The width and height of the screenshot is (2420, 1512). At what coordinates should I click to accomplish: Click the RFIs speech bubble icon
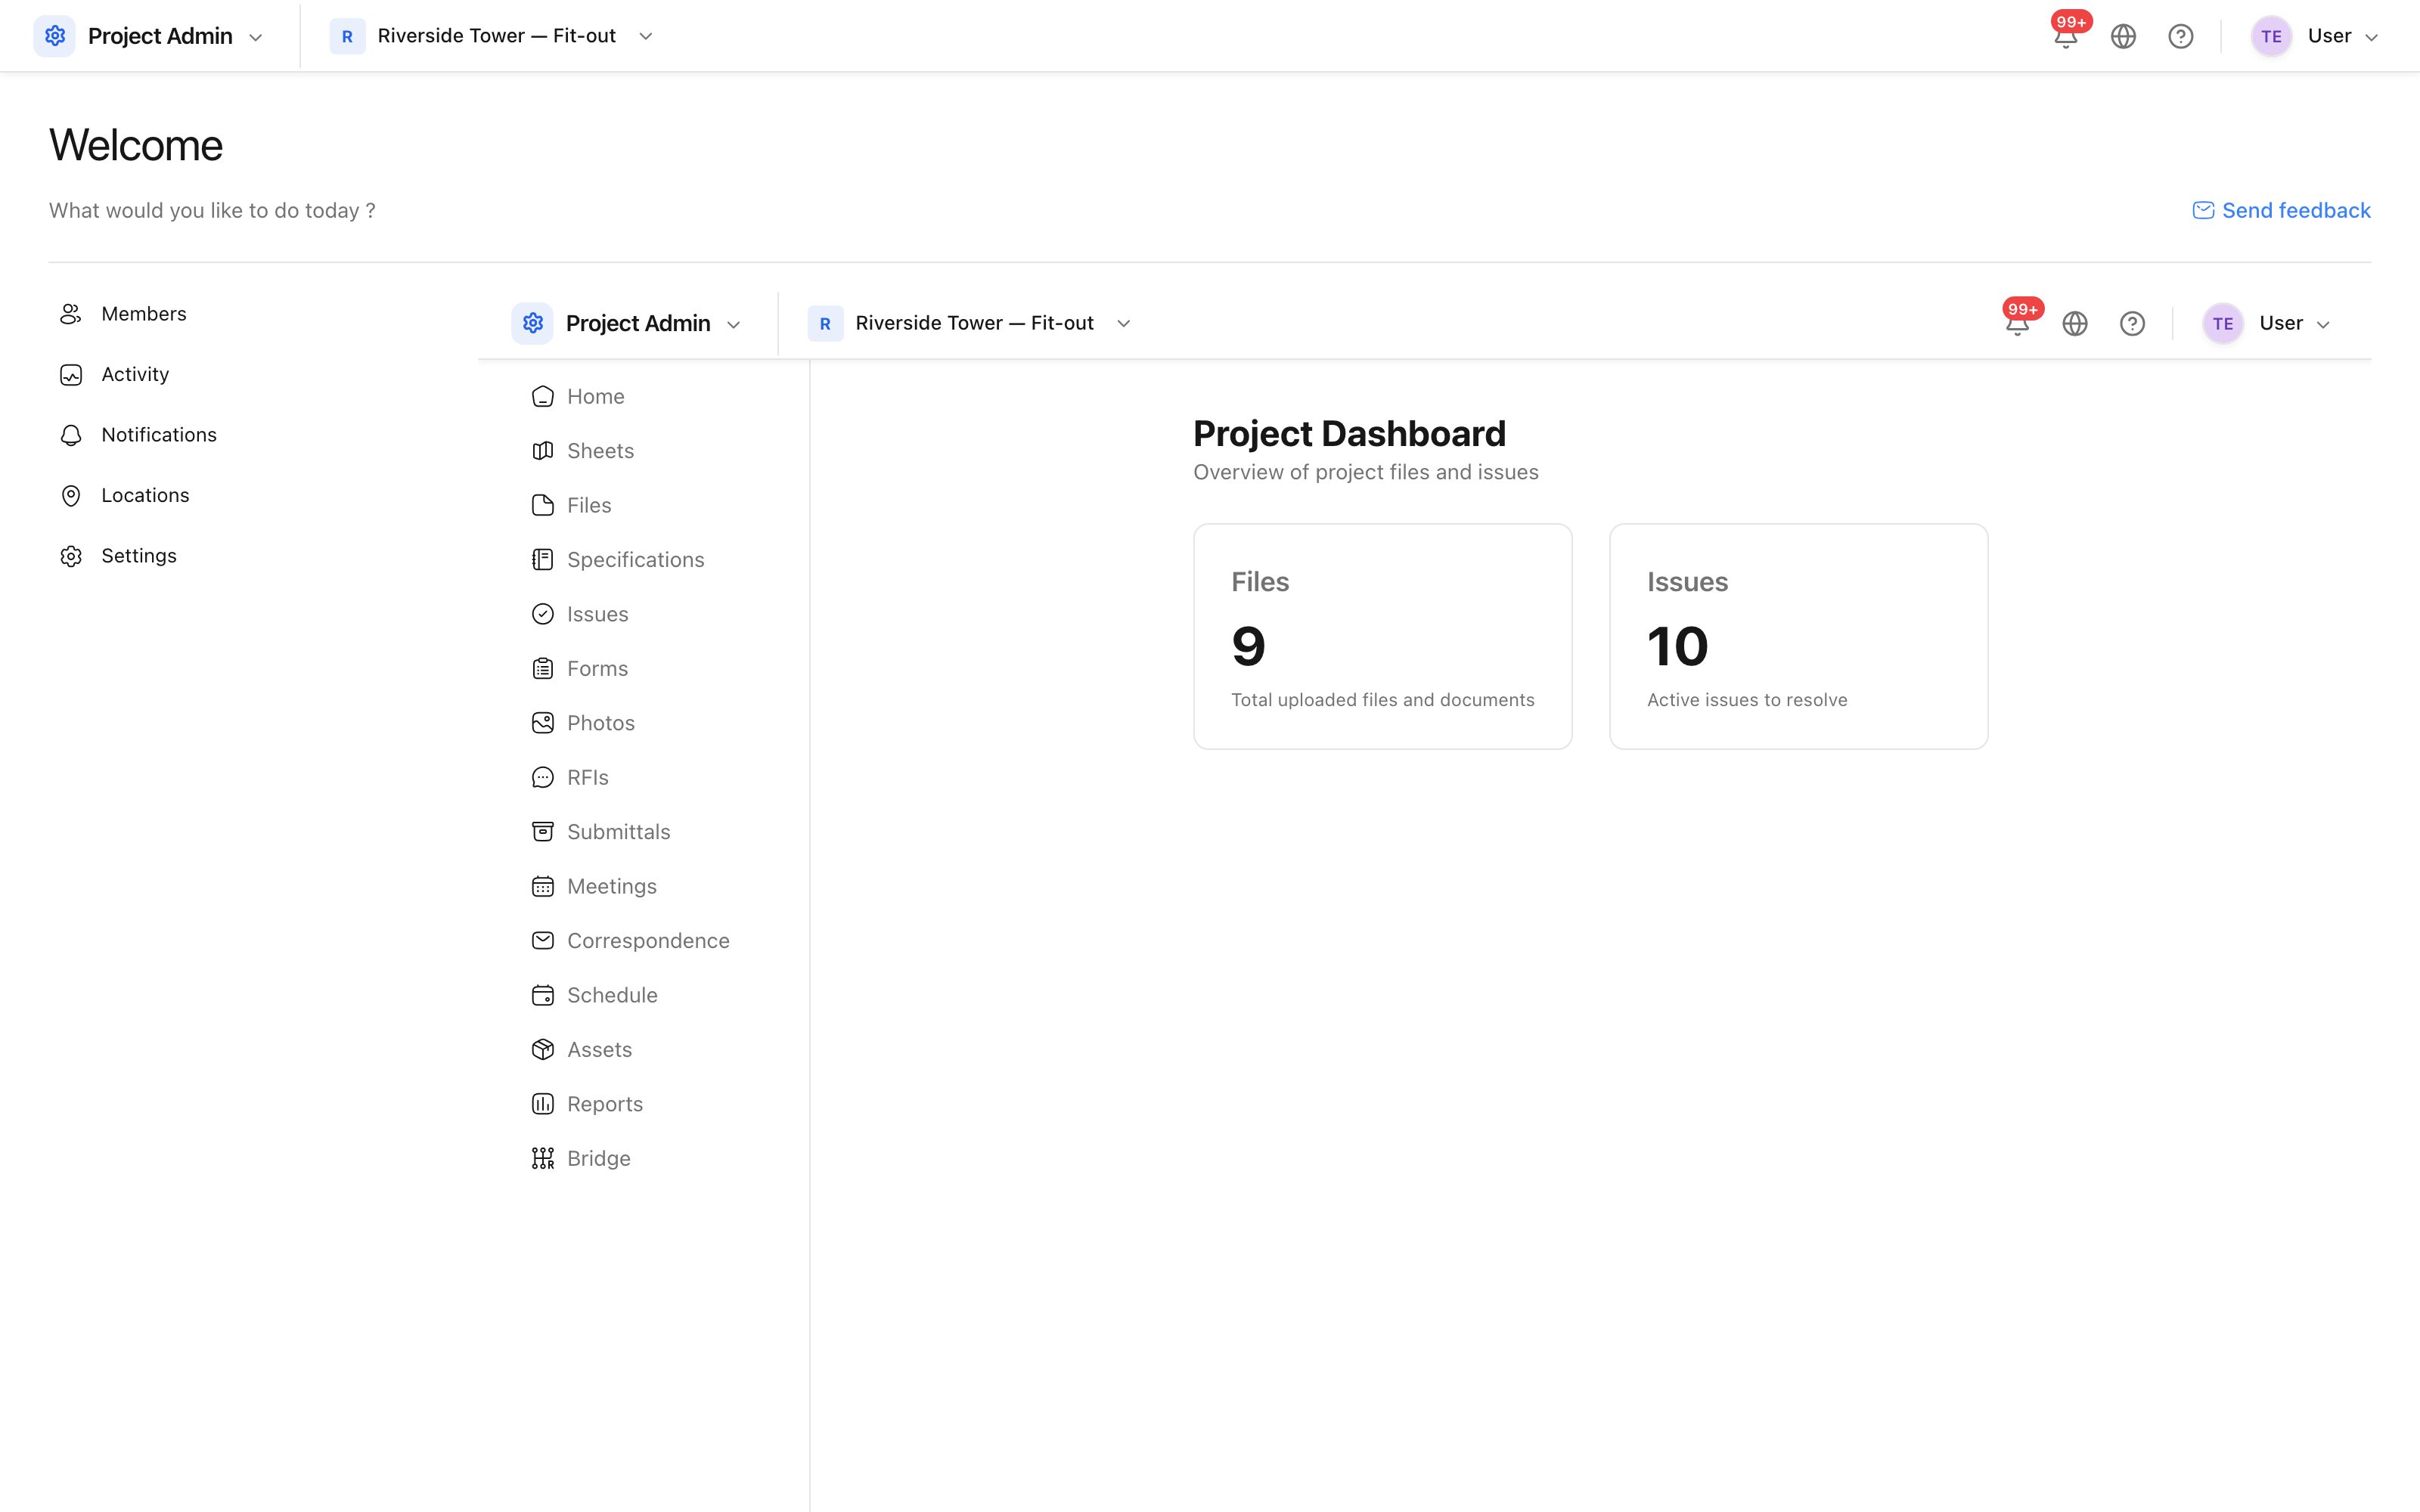click(543, 777)
